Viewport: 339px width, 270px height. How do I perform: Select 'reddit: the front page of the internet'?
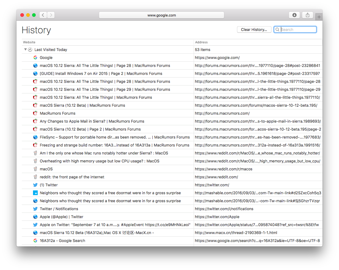pos(172,177)
